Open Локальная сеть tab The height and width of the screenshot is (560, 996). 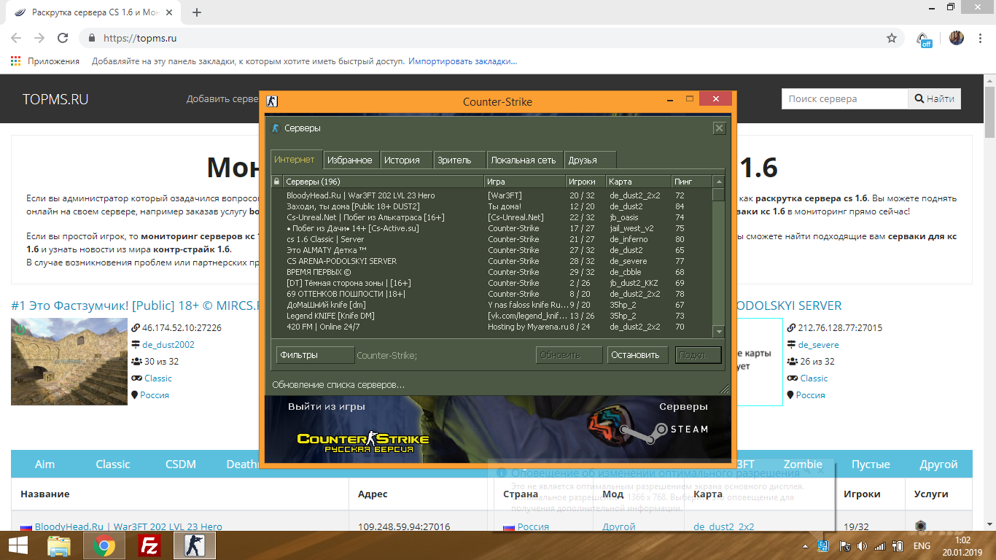pyautogui.click(x=524, y=160)
